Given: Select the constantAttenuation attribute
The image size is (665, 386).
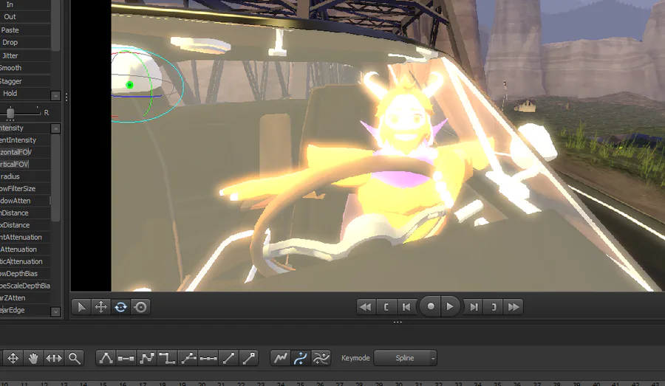Looking at the screenshot, I should coord(25,237).
